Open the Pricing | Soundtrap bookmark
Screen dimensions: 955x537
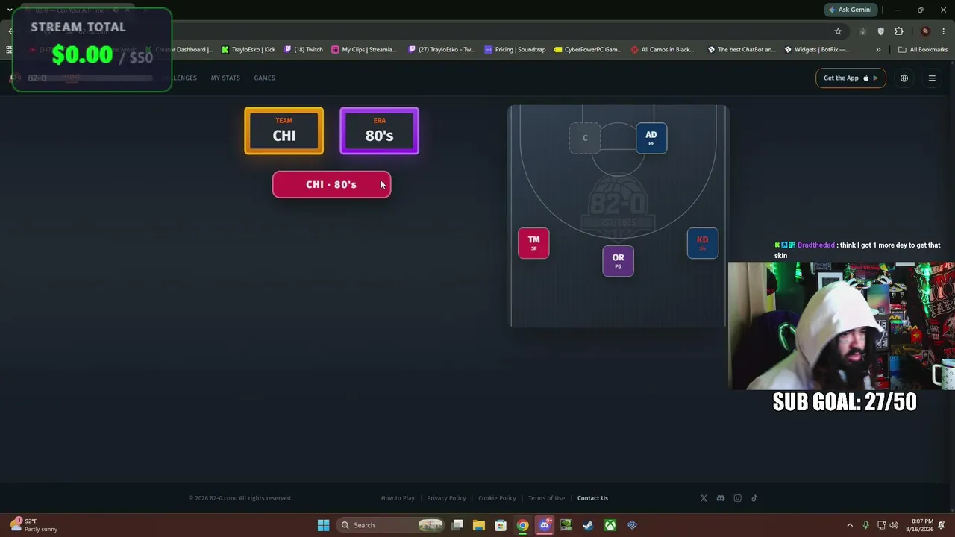(516, 50)
